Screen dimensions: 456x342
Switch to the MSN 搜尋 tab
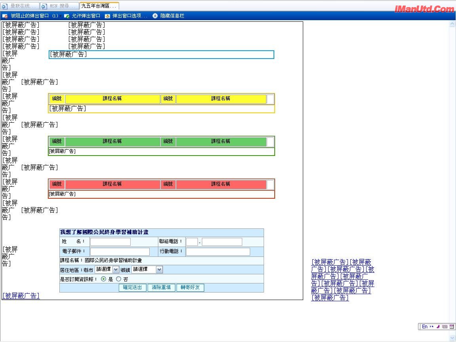tap(59, 6)
